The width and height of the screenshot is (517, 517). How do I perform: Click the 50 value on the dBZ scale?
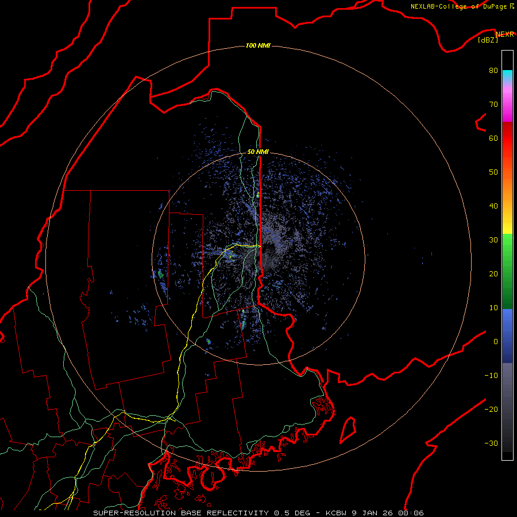pyautogui.click(x=493, y=172)
